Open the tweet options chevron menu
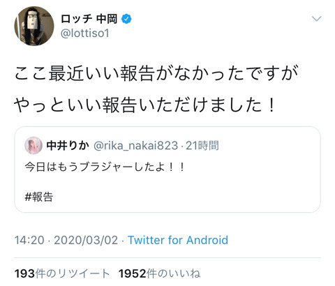 pos(317,19)
